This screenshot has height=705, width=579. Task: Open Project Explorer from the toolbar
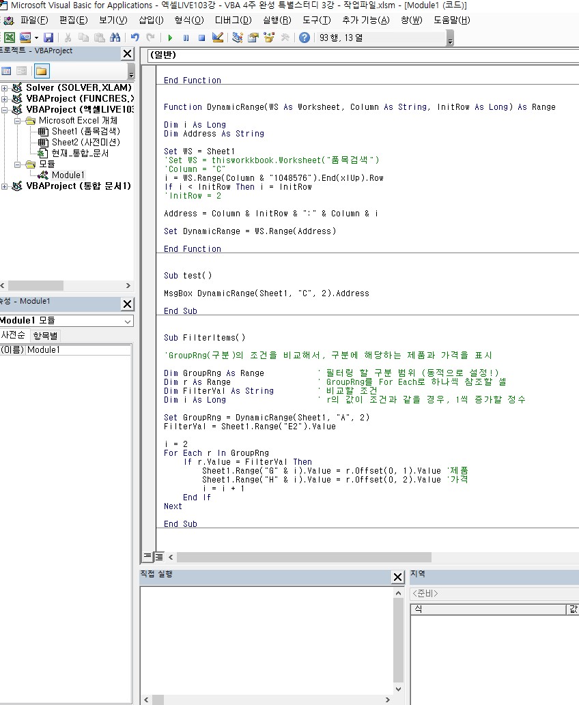pos(238,38)
